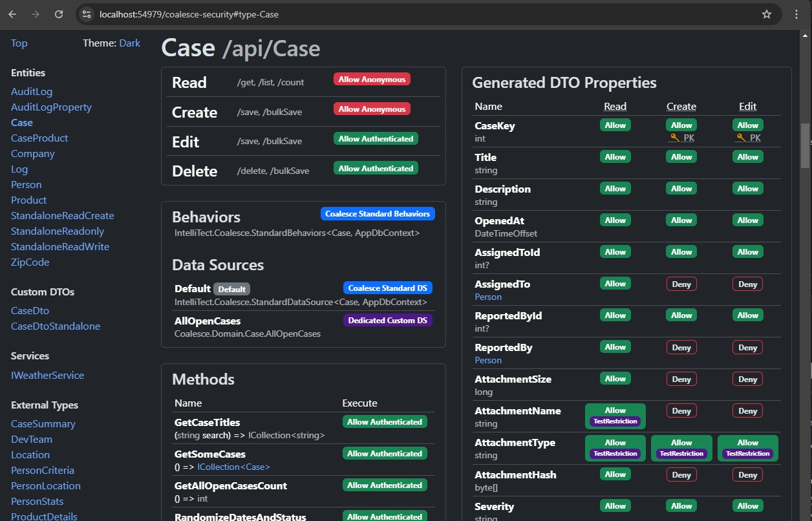Image resolution: width=812 pixels, height=521 pixels.
Task: Open StandaloneReadCreate entity link
Action: coord(63,216)
